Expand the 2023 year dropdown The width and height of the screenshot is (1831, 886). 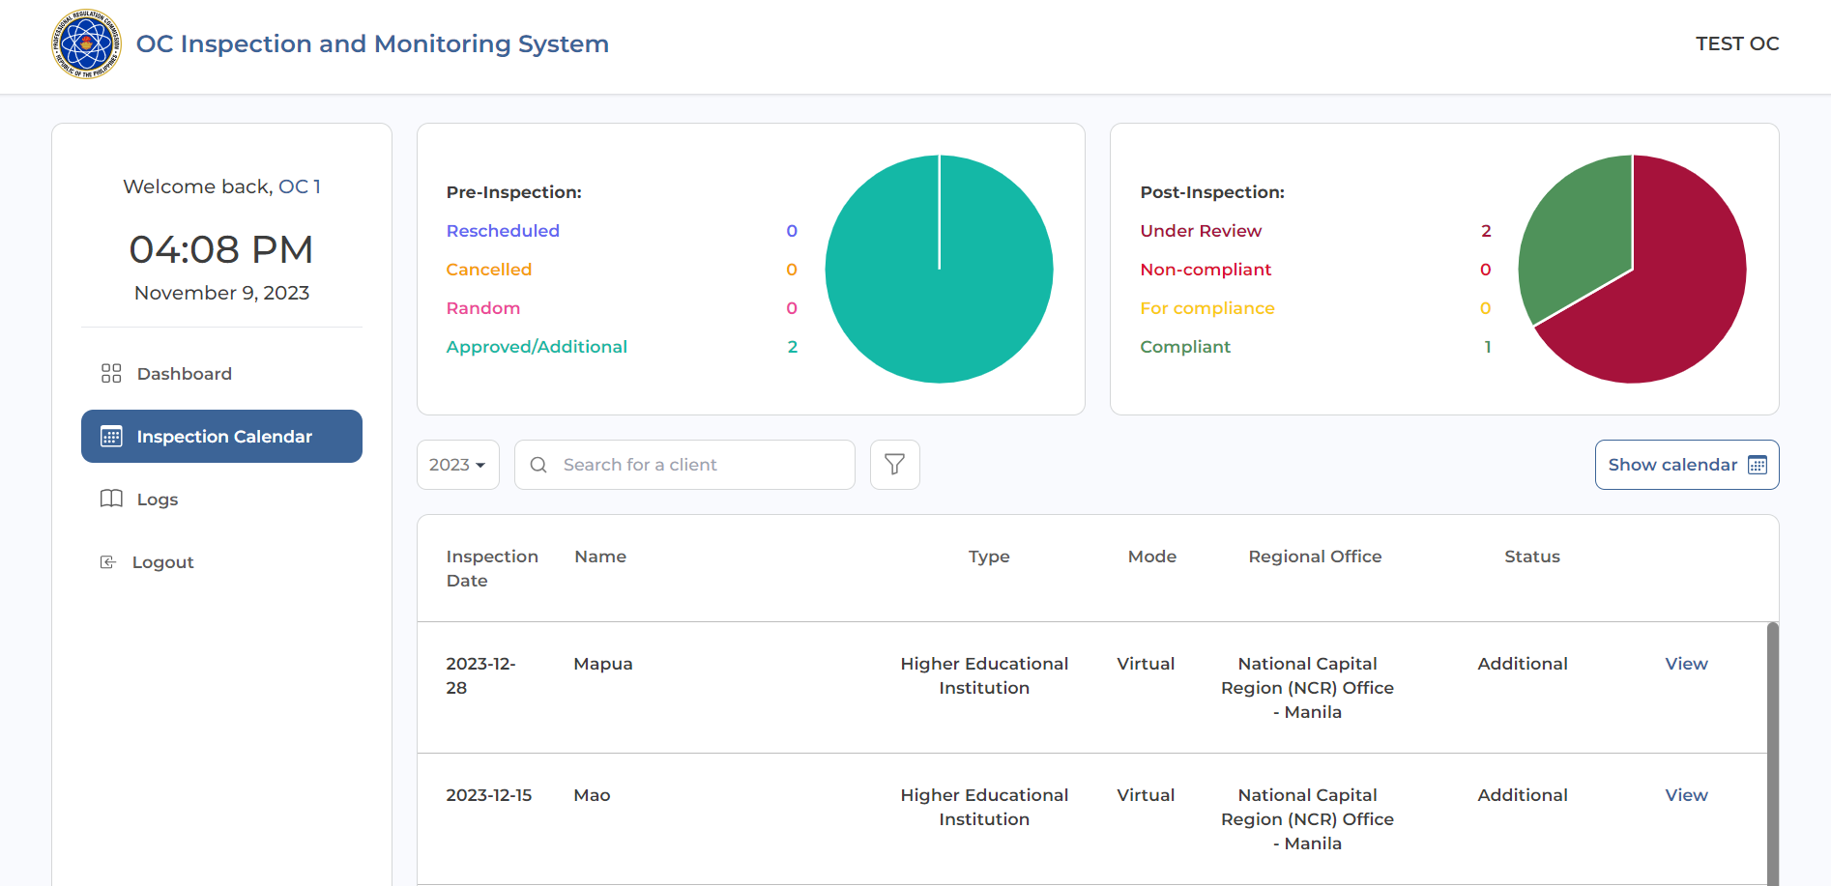point(457,465)
